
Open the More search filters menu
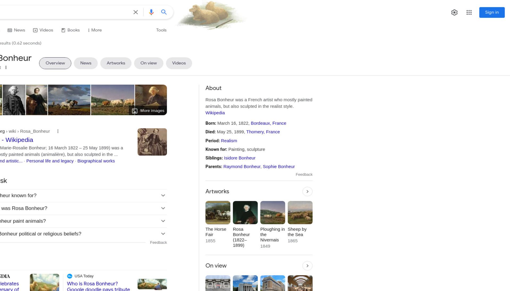[x=95, y=30]
